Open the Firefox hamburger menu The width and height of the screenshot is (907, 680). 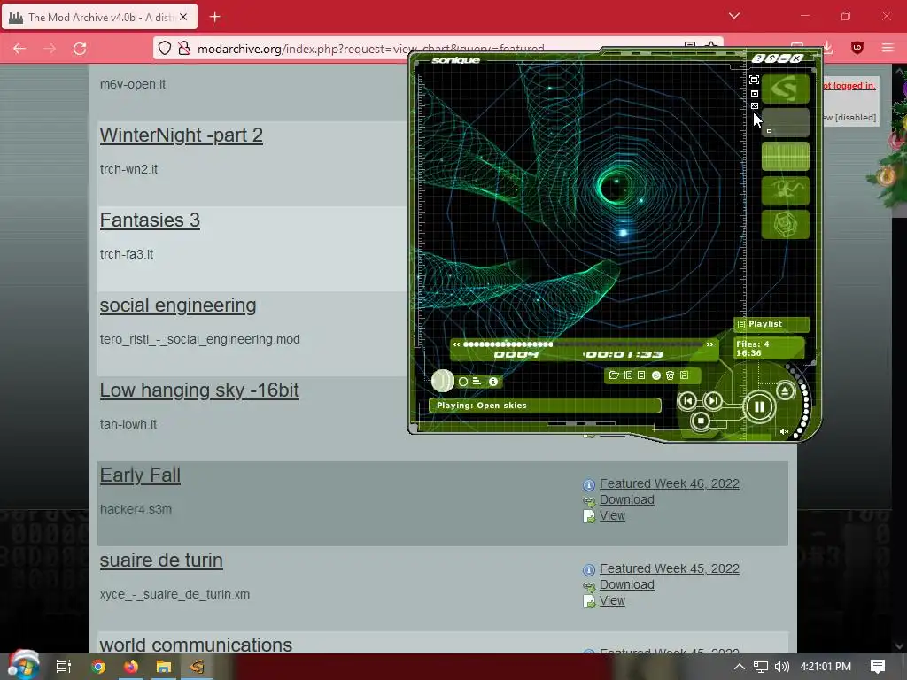888,48
